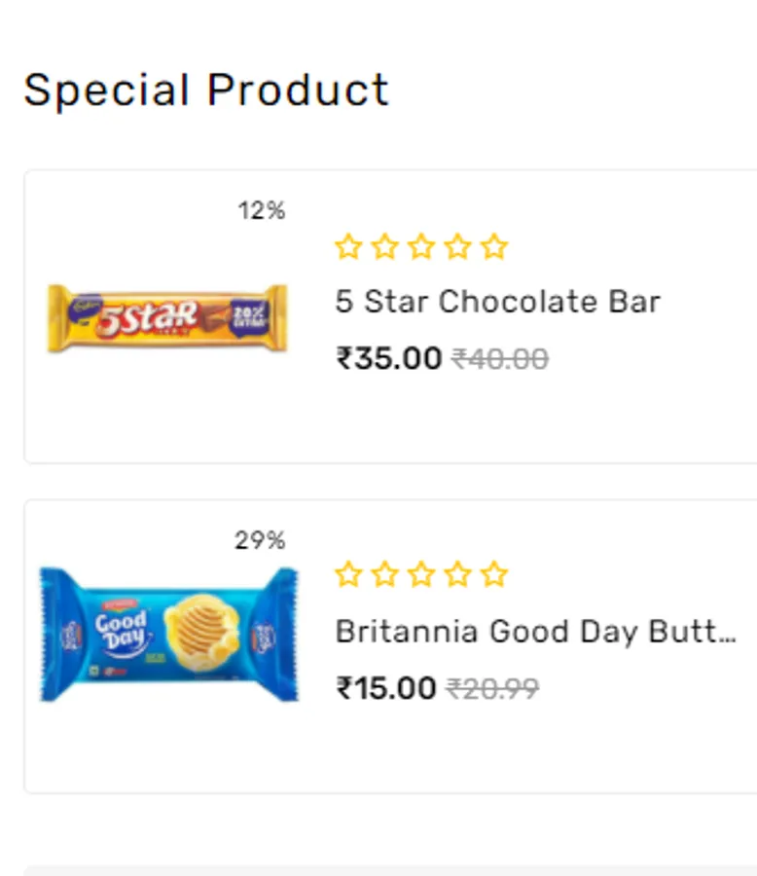Select fifth rating star for Britannia Good Day
The image size is (757, 876).
(494, 574)
